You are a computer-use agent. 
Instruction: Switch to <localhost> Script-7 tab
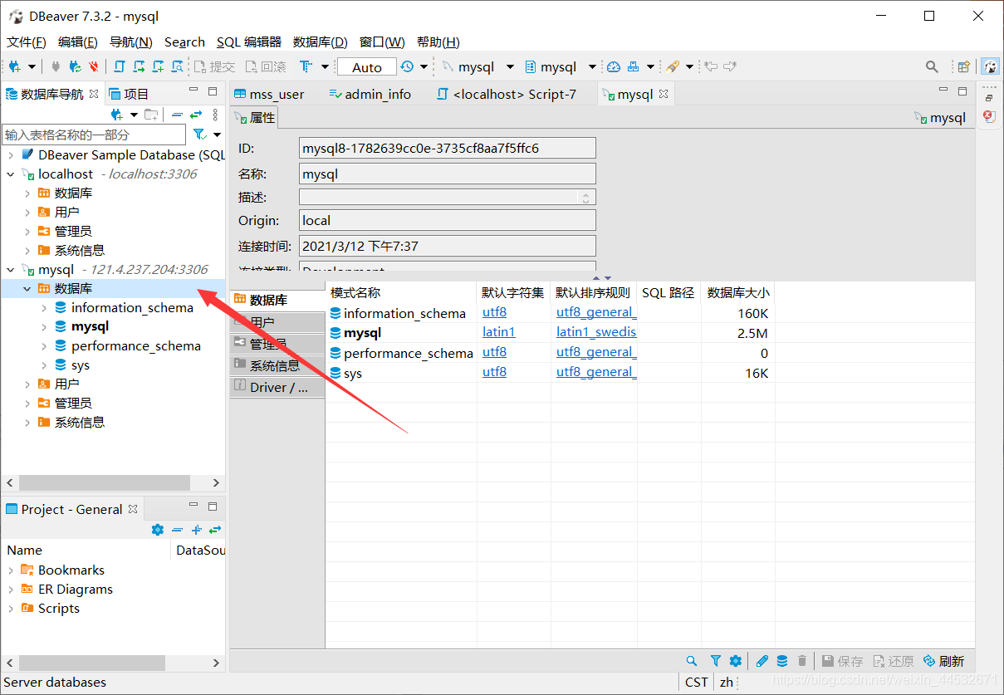pos(507,94)
